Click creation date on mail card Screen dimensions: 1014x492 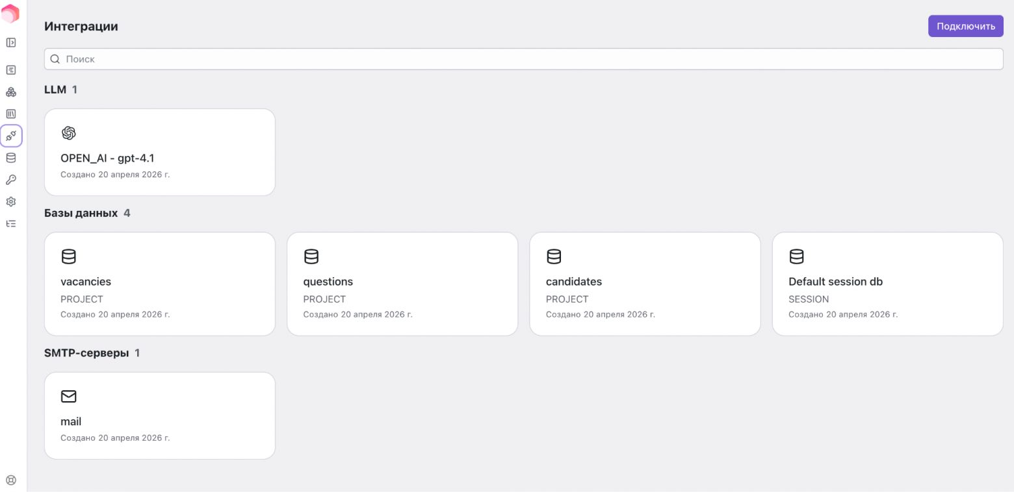point(115,438)
